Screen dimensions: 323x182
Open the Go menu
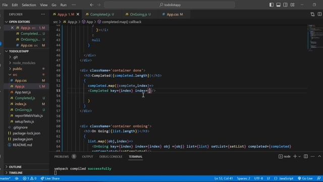click(54, 5)
